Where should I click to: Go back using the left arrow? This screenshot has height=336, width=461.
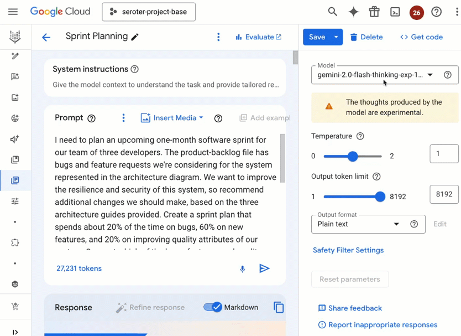point(46,37)
